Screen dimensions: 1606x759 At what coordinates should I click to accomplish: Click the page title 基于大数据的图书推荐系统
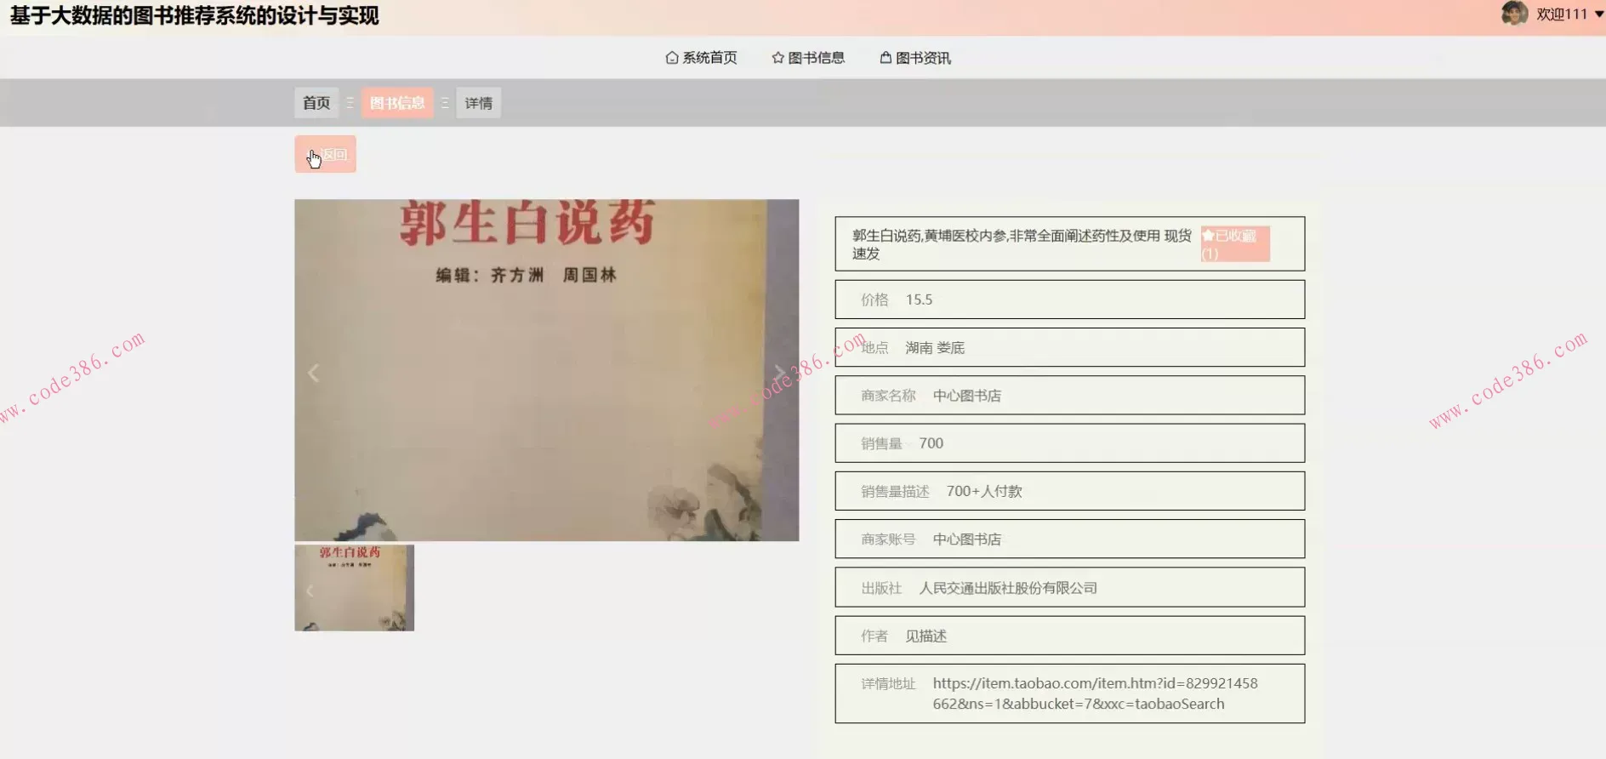point(194,15)
